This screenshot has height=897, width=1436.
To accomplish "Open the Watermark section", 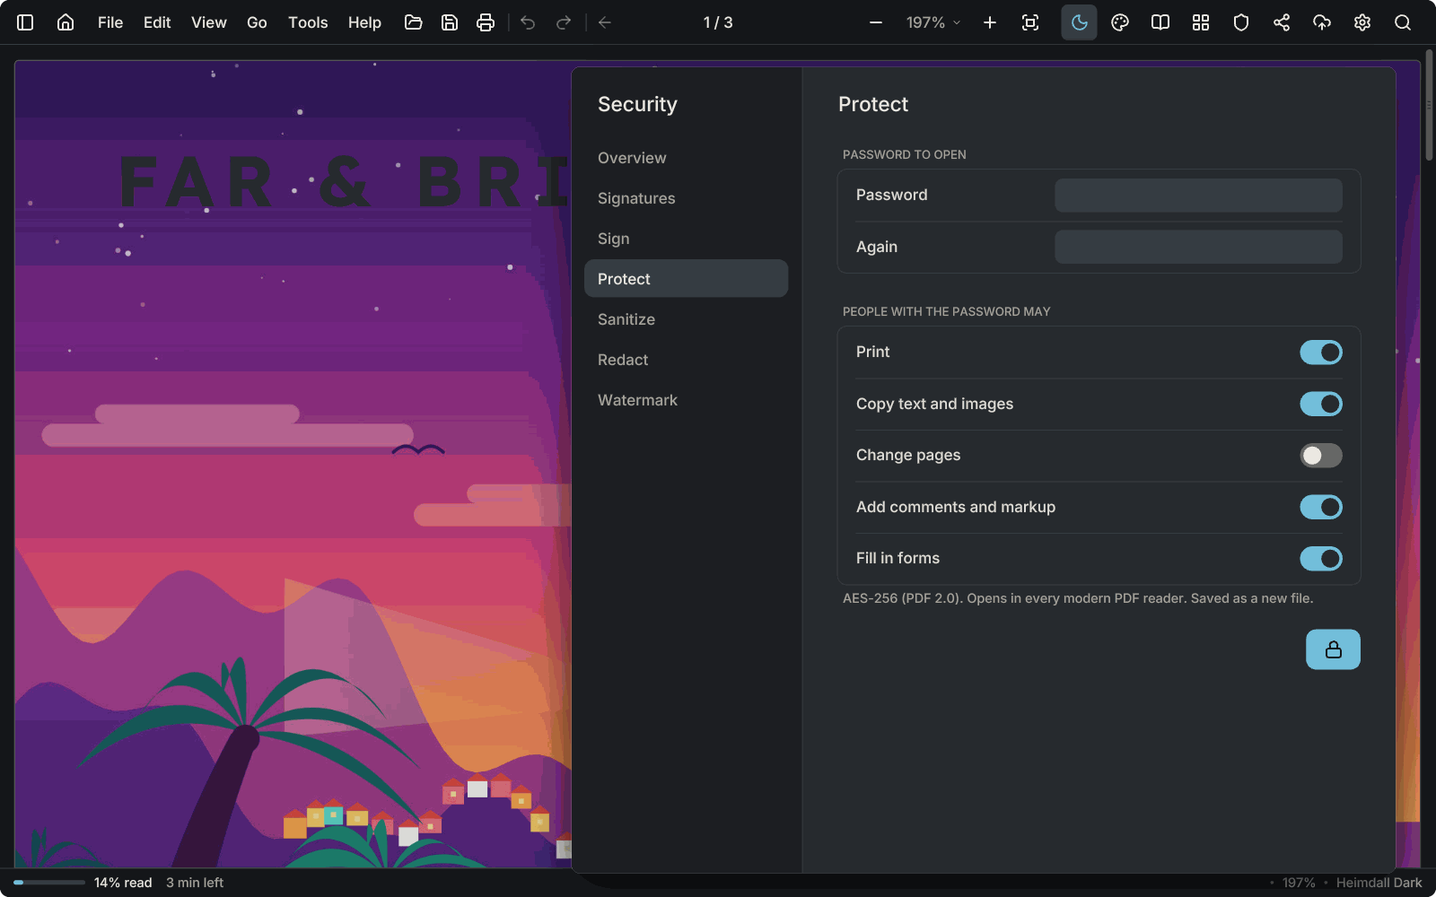I will [x=686, y=400].
